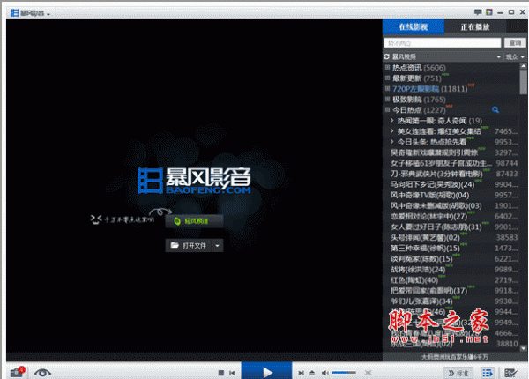Switch to the 正在播放 tab
This screenshot has height=379, width=529.
475,27
